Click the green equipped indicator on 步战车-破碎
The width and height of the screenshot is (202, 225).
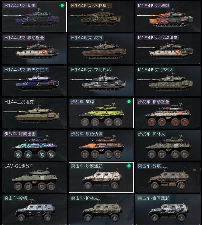coord(129,102)
